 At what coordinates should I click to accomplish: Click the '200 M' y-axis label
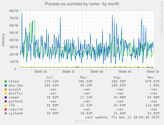click(x=14, y=55)
